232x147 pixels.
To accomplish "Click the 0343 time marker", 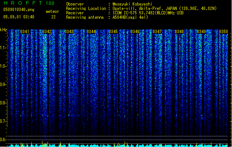I will coord(69,32).
